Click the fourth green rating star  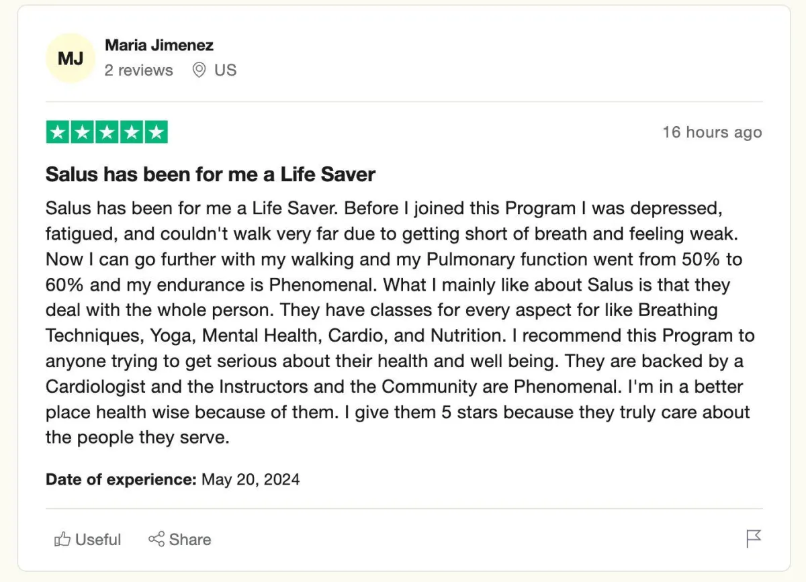click(132, 132)
